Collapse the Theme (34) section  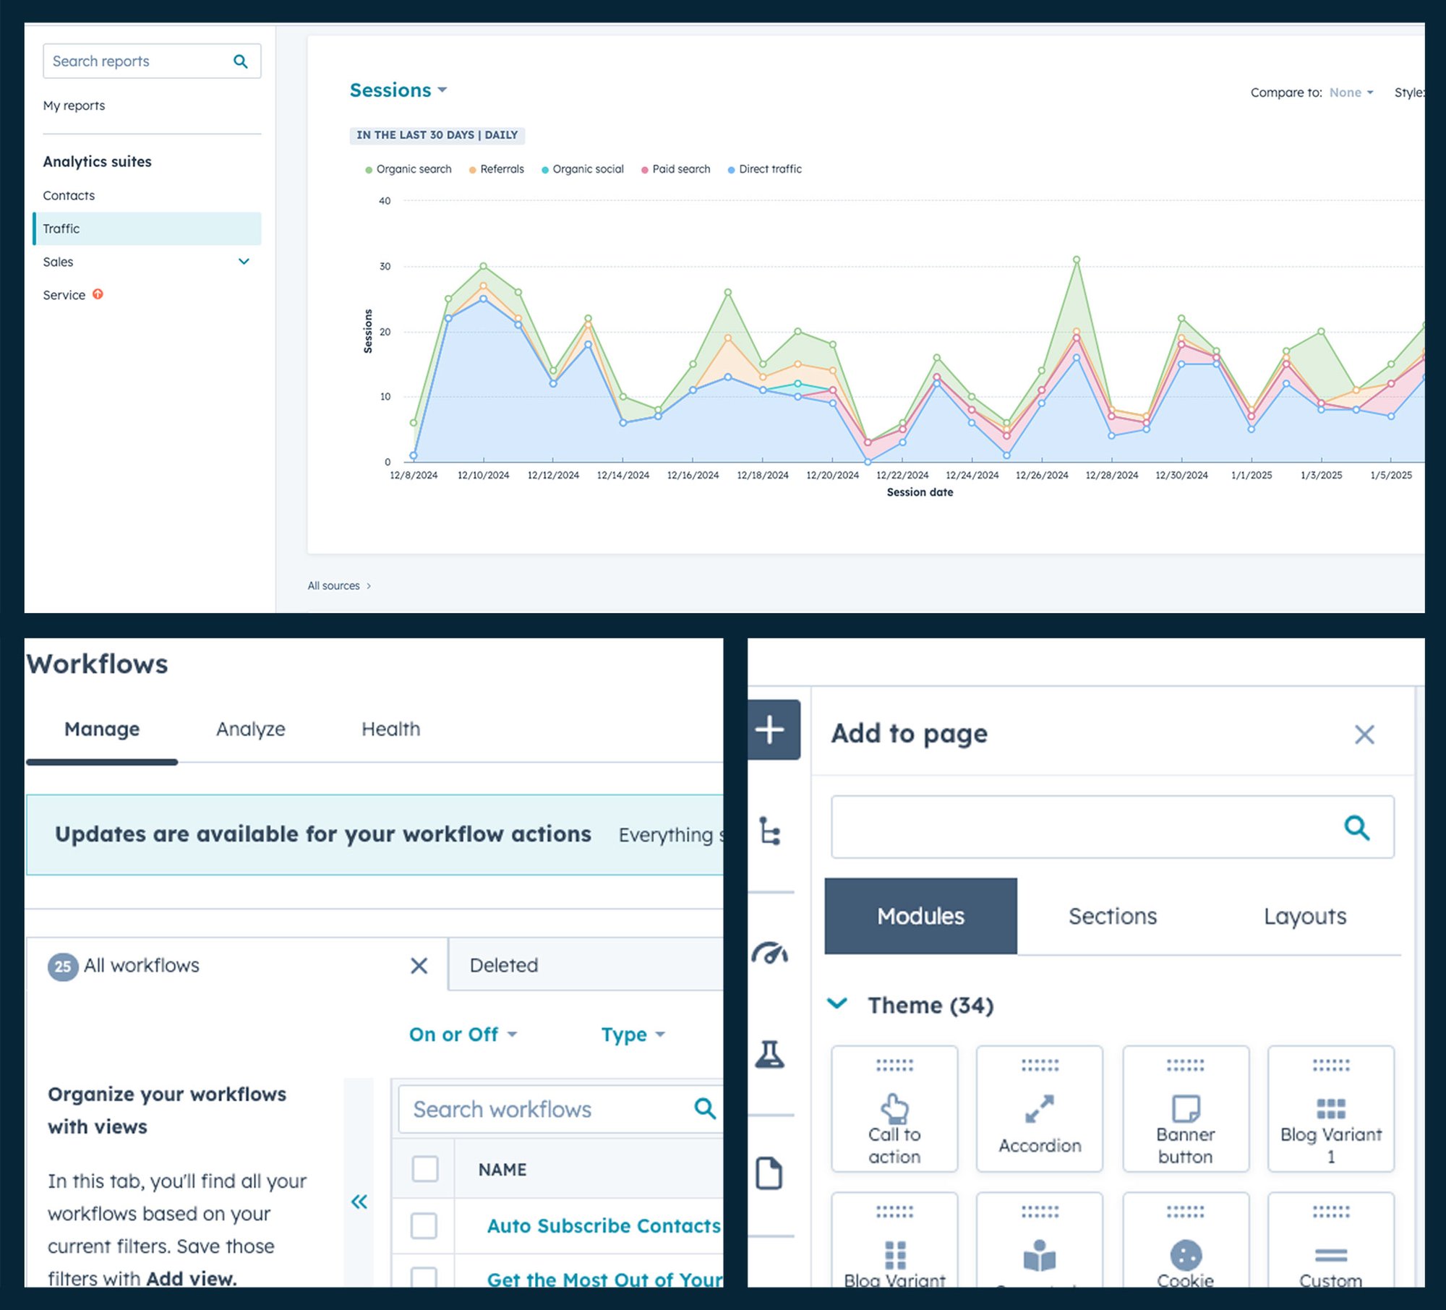(x=837, y=1003)
